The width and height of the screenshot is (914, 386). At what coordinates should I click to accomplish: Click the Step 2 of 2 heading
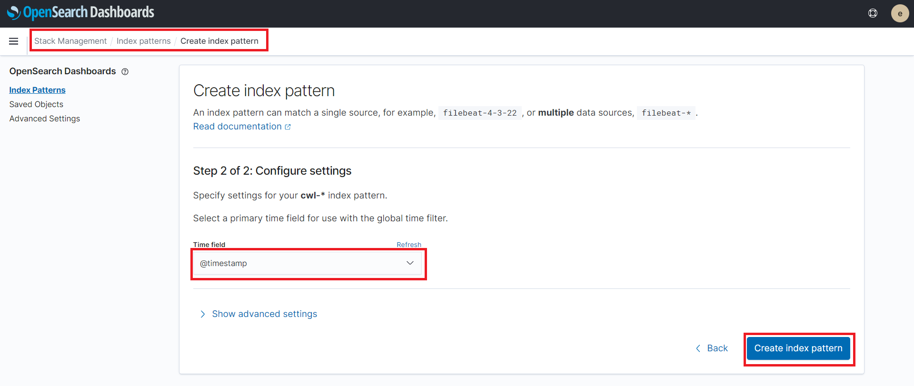click(272, 171)
